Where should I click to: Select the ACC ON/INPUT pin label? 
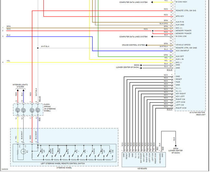tap(182, 51)
